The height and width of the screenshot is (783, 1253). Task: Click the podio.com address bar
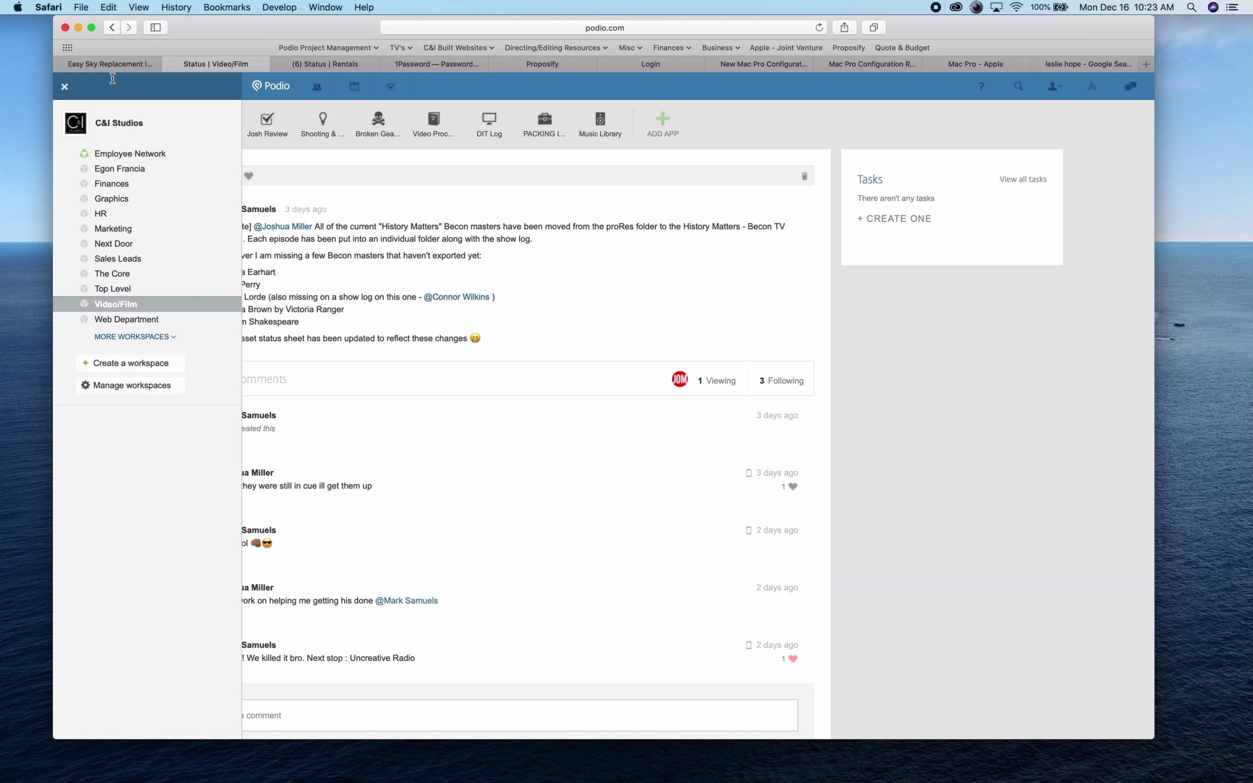[x=603, y=27]
